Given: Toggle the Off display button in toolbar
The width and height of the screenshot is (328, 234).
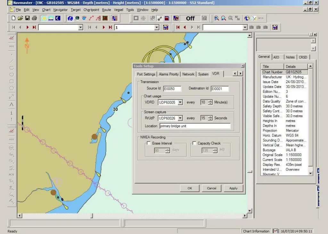Looking at the screenshot, I should click(x=190, y=18).
